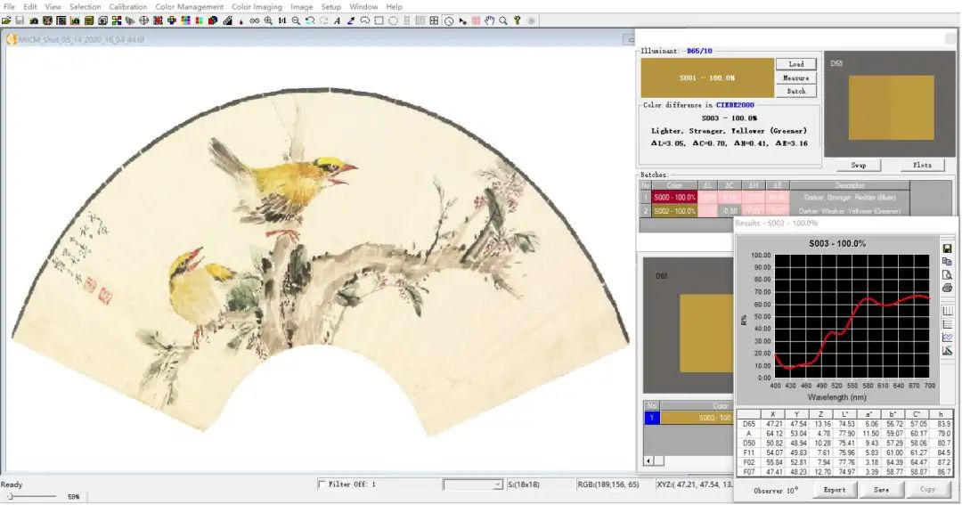The height and width of the screenshot is (505, 962).
Task: Click the printer icon in Results panel
Action: click(947, 288)
